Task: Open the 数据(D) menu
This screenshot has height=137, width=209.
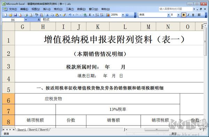Action: (81, 9)
